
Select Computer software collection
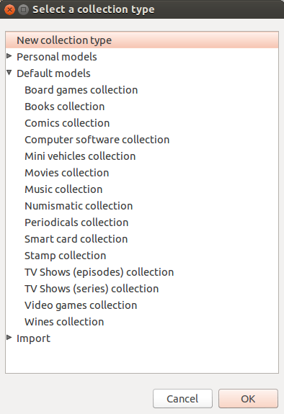coord(97,140)
